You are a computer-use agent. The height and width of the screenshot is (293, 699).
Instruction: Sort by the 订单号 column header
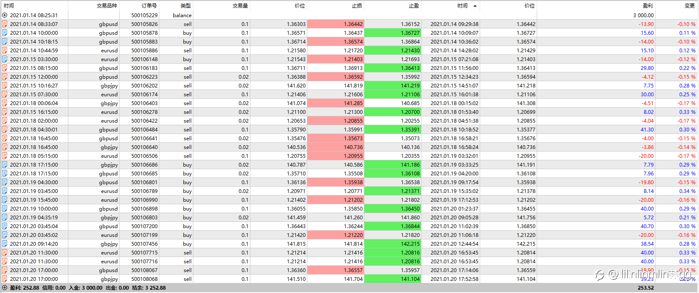[x=149, y=6]
